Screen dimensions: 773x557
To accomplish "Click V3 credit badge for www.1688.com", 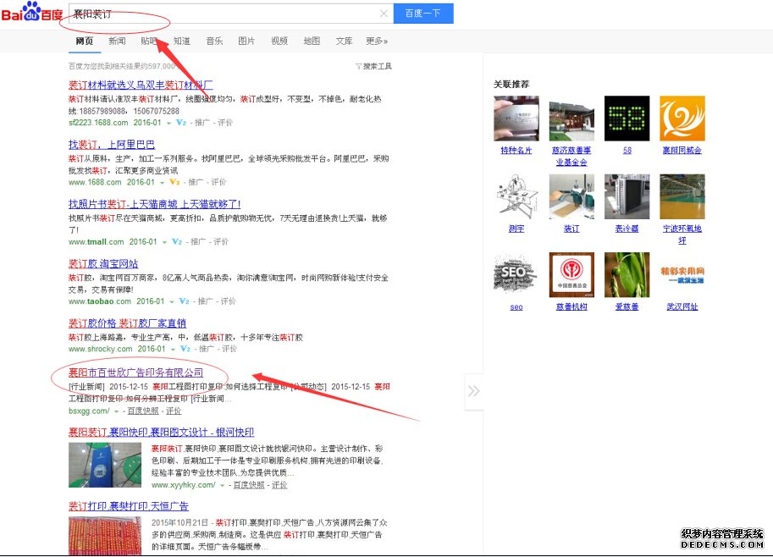I will (x=174, y=182).
